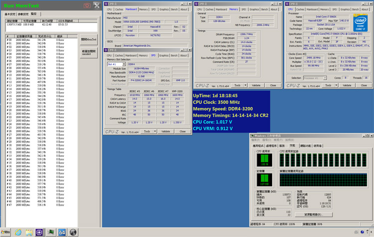Click the upper MemTest button beside the list
Image resolution: width=374 pixels, height=237 pixels.
[x=89, y=39]
